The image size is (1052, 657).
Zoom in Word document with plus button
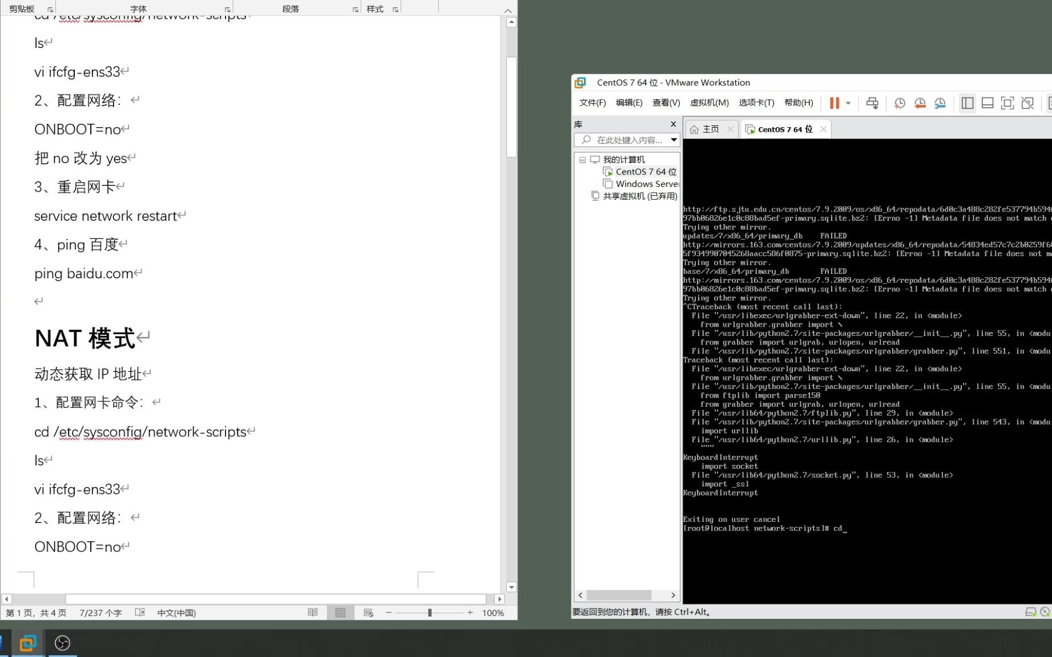[x=470, y=613]
